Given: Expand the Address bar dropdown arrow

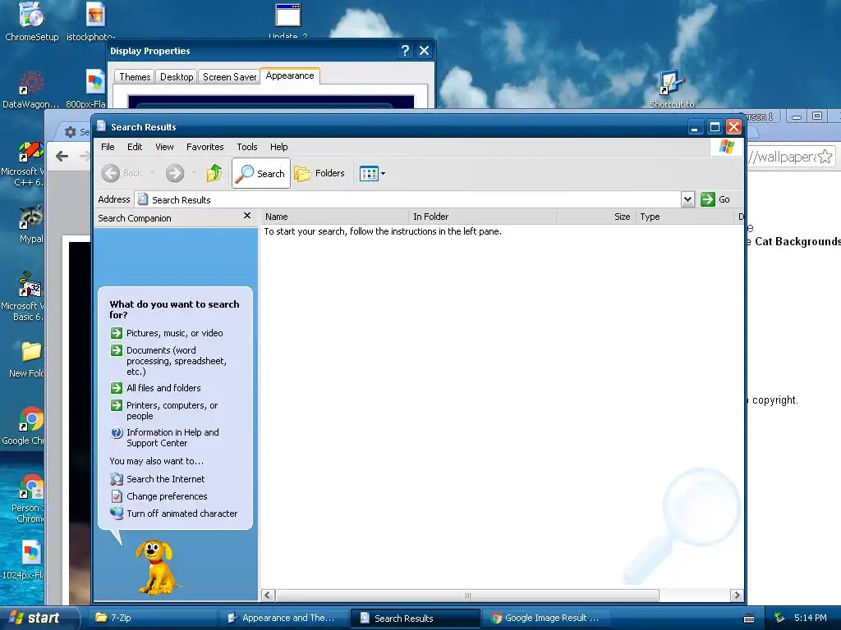Looking at the screenshot, I should pyautogui.click(x=687, y=199).
